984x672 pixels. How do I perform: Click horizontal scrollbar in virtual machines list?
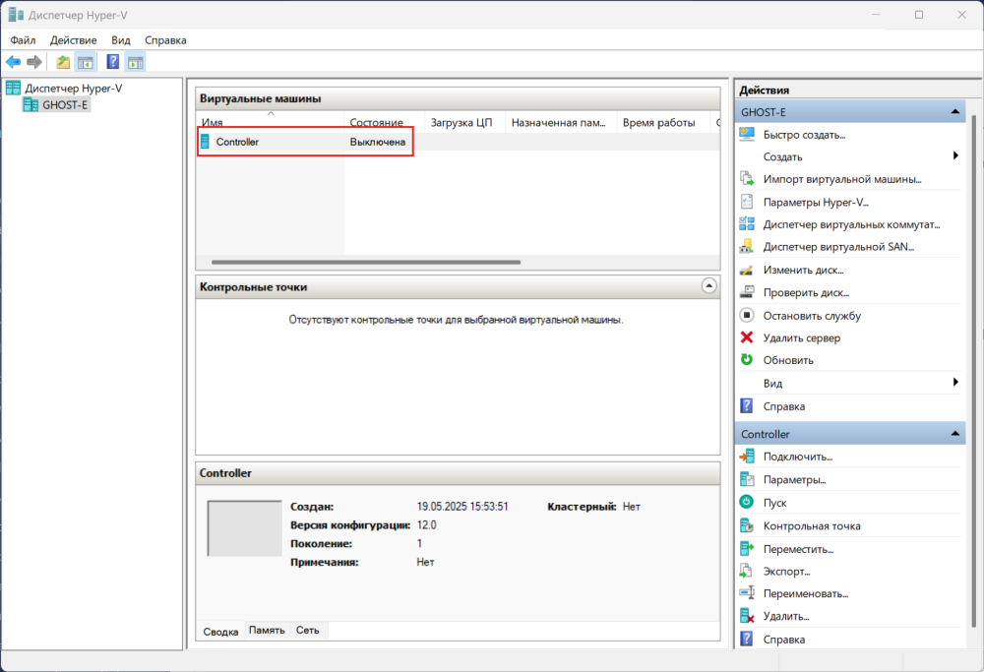coord(366,263)
